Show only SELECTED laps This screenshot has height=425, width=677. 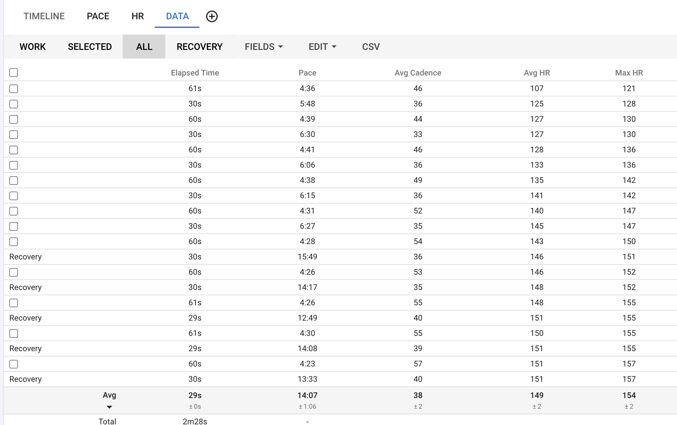90,47
